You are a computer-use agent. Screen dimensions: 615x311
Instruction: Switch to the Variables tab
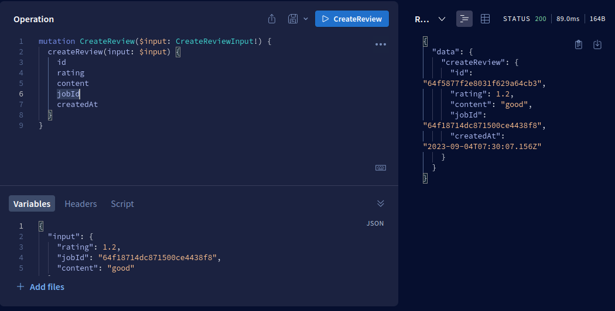[32, 203]
